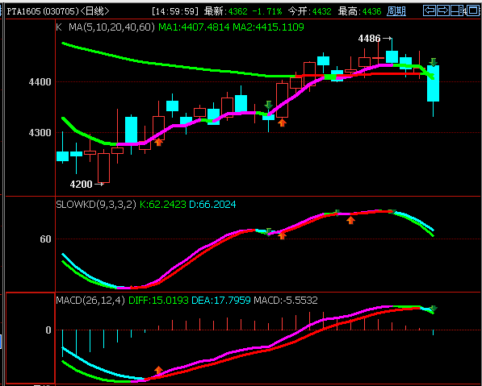The height and width of the screenshot is (386, 482).
Task: Open the split panel layout icon
Action: point(456,10)
